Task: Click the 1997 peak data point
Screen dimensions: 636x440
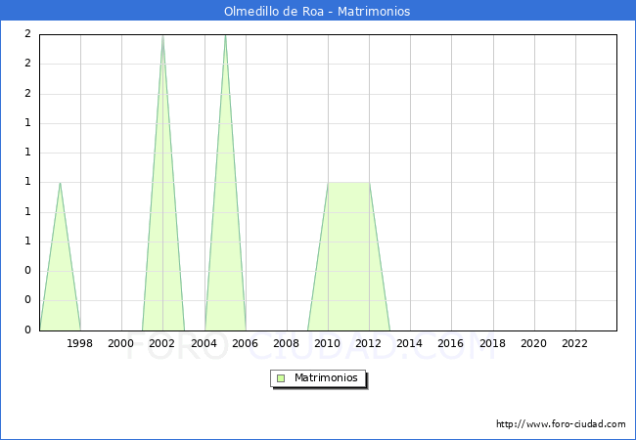Action: coord(60,183)
